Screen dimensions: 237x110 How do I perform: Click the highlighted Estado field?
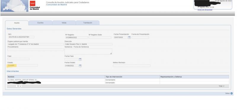(x=23, y=65)
